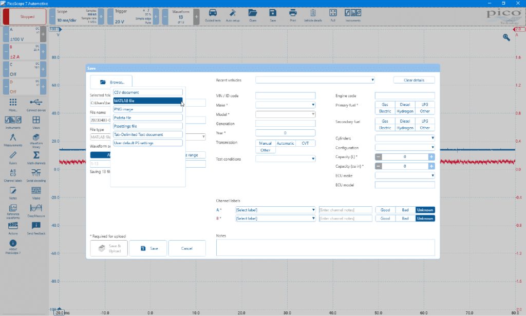Click the Connect device USB icon
526x316 pixels.
point(36,102)
